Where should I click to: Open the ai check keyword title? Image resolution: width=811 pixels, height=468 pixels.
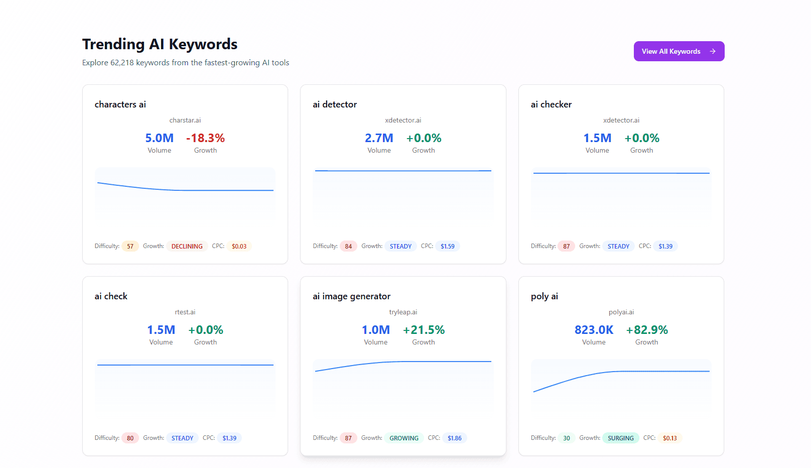[x=111, y=296]
